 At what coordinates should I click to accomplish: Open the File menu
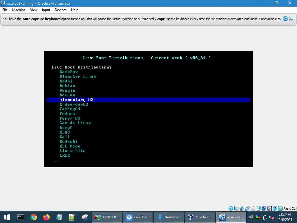[5, 10]
